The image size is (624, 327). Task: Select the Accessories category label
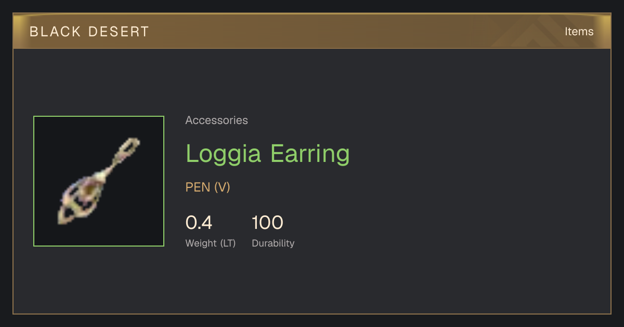(x=216, y=120)
